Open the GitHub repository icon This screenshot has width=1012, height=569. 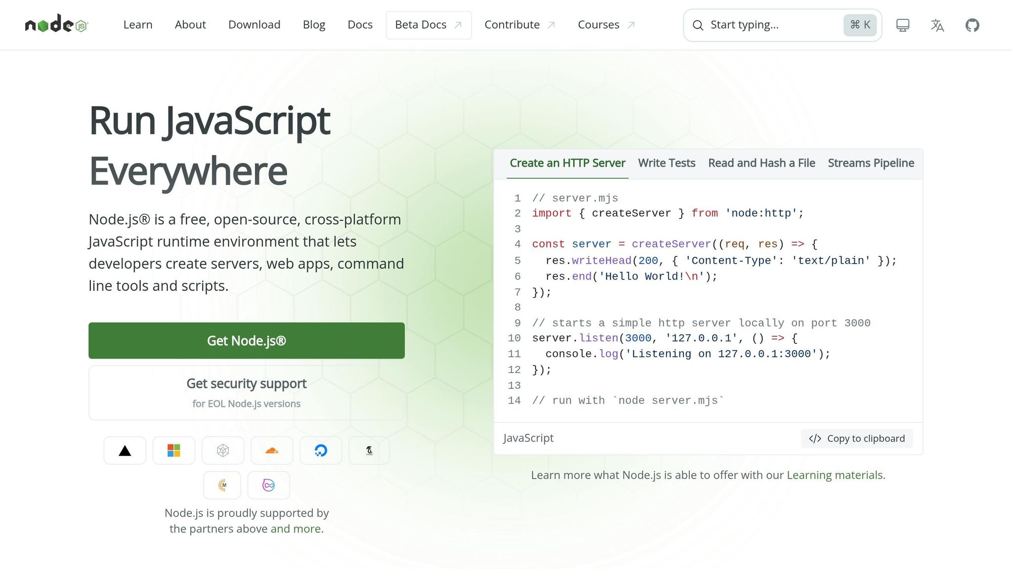click(972, 25)
